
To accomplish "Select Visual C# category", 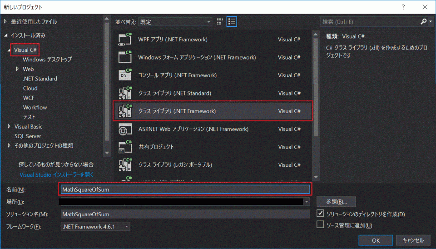I will (25, 50).
